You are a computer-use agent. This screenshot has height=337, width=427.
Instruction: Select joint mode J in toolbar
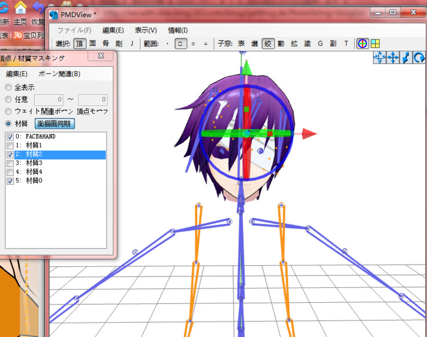click(x=132, y=44)
